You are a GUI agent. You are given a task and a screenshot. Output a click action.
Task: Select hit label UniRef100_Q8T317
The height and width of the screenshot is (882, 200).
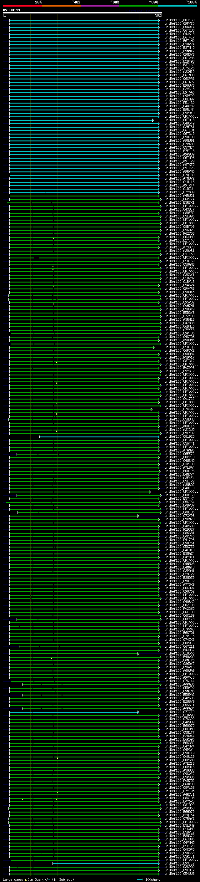(x=179, y=361)
